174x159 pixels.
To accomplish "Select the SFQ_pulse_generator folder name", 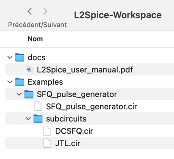I will pos(77,95).
